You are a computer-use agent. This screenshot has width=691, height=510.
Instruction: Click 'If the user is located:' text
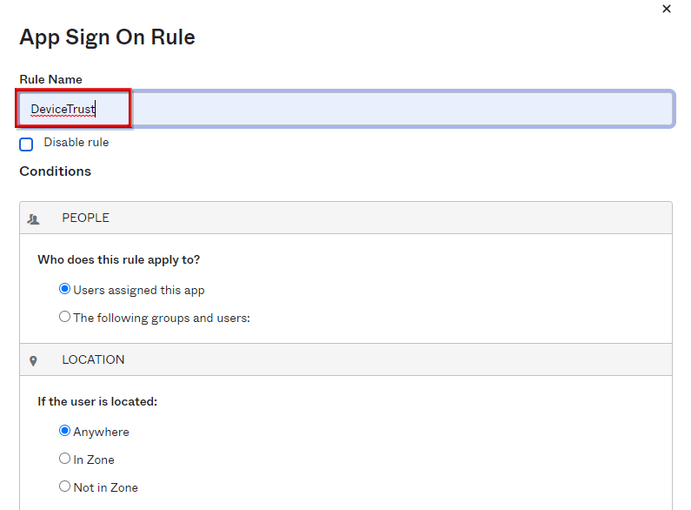(x=97, y=401)
